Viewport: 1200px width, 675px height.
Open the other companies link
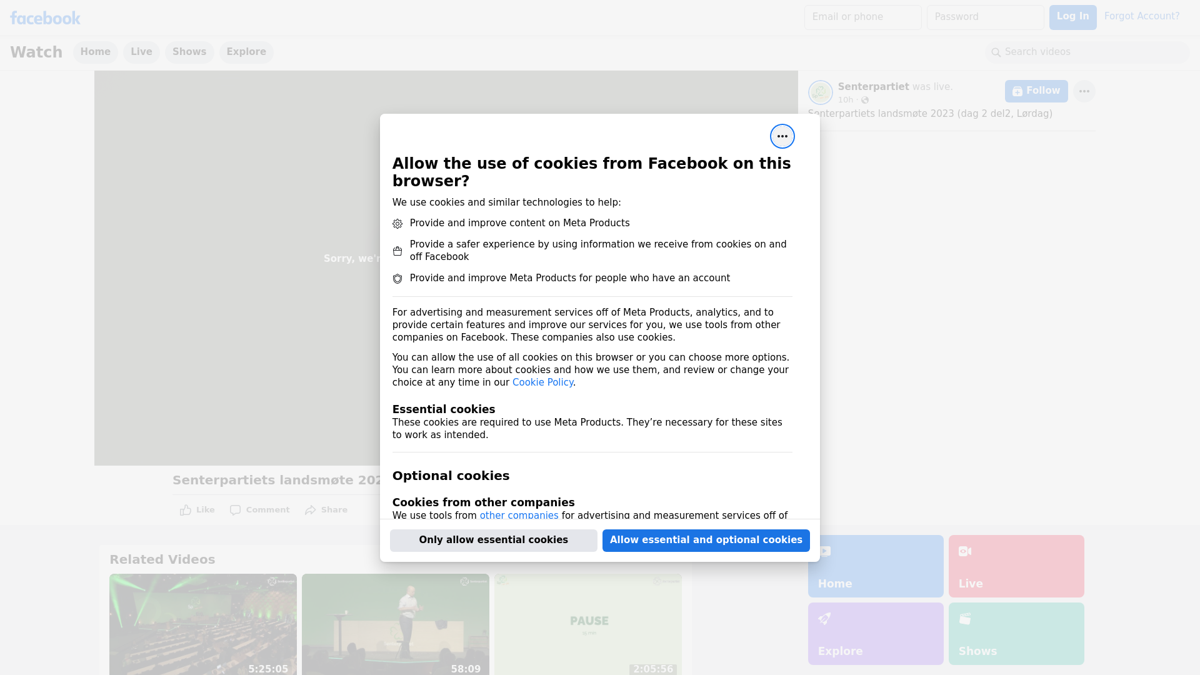(519, 516)
